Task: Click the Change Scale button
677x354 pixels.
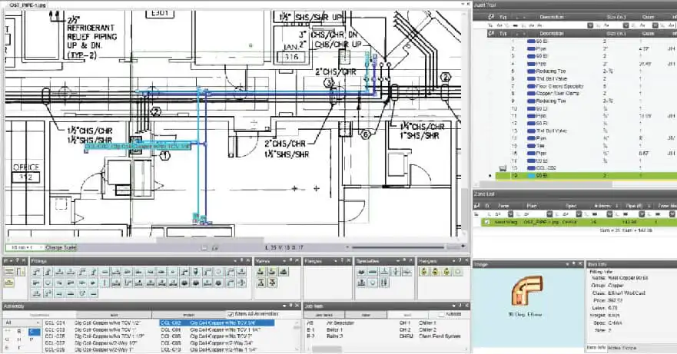Action: click(61, 247)
